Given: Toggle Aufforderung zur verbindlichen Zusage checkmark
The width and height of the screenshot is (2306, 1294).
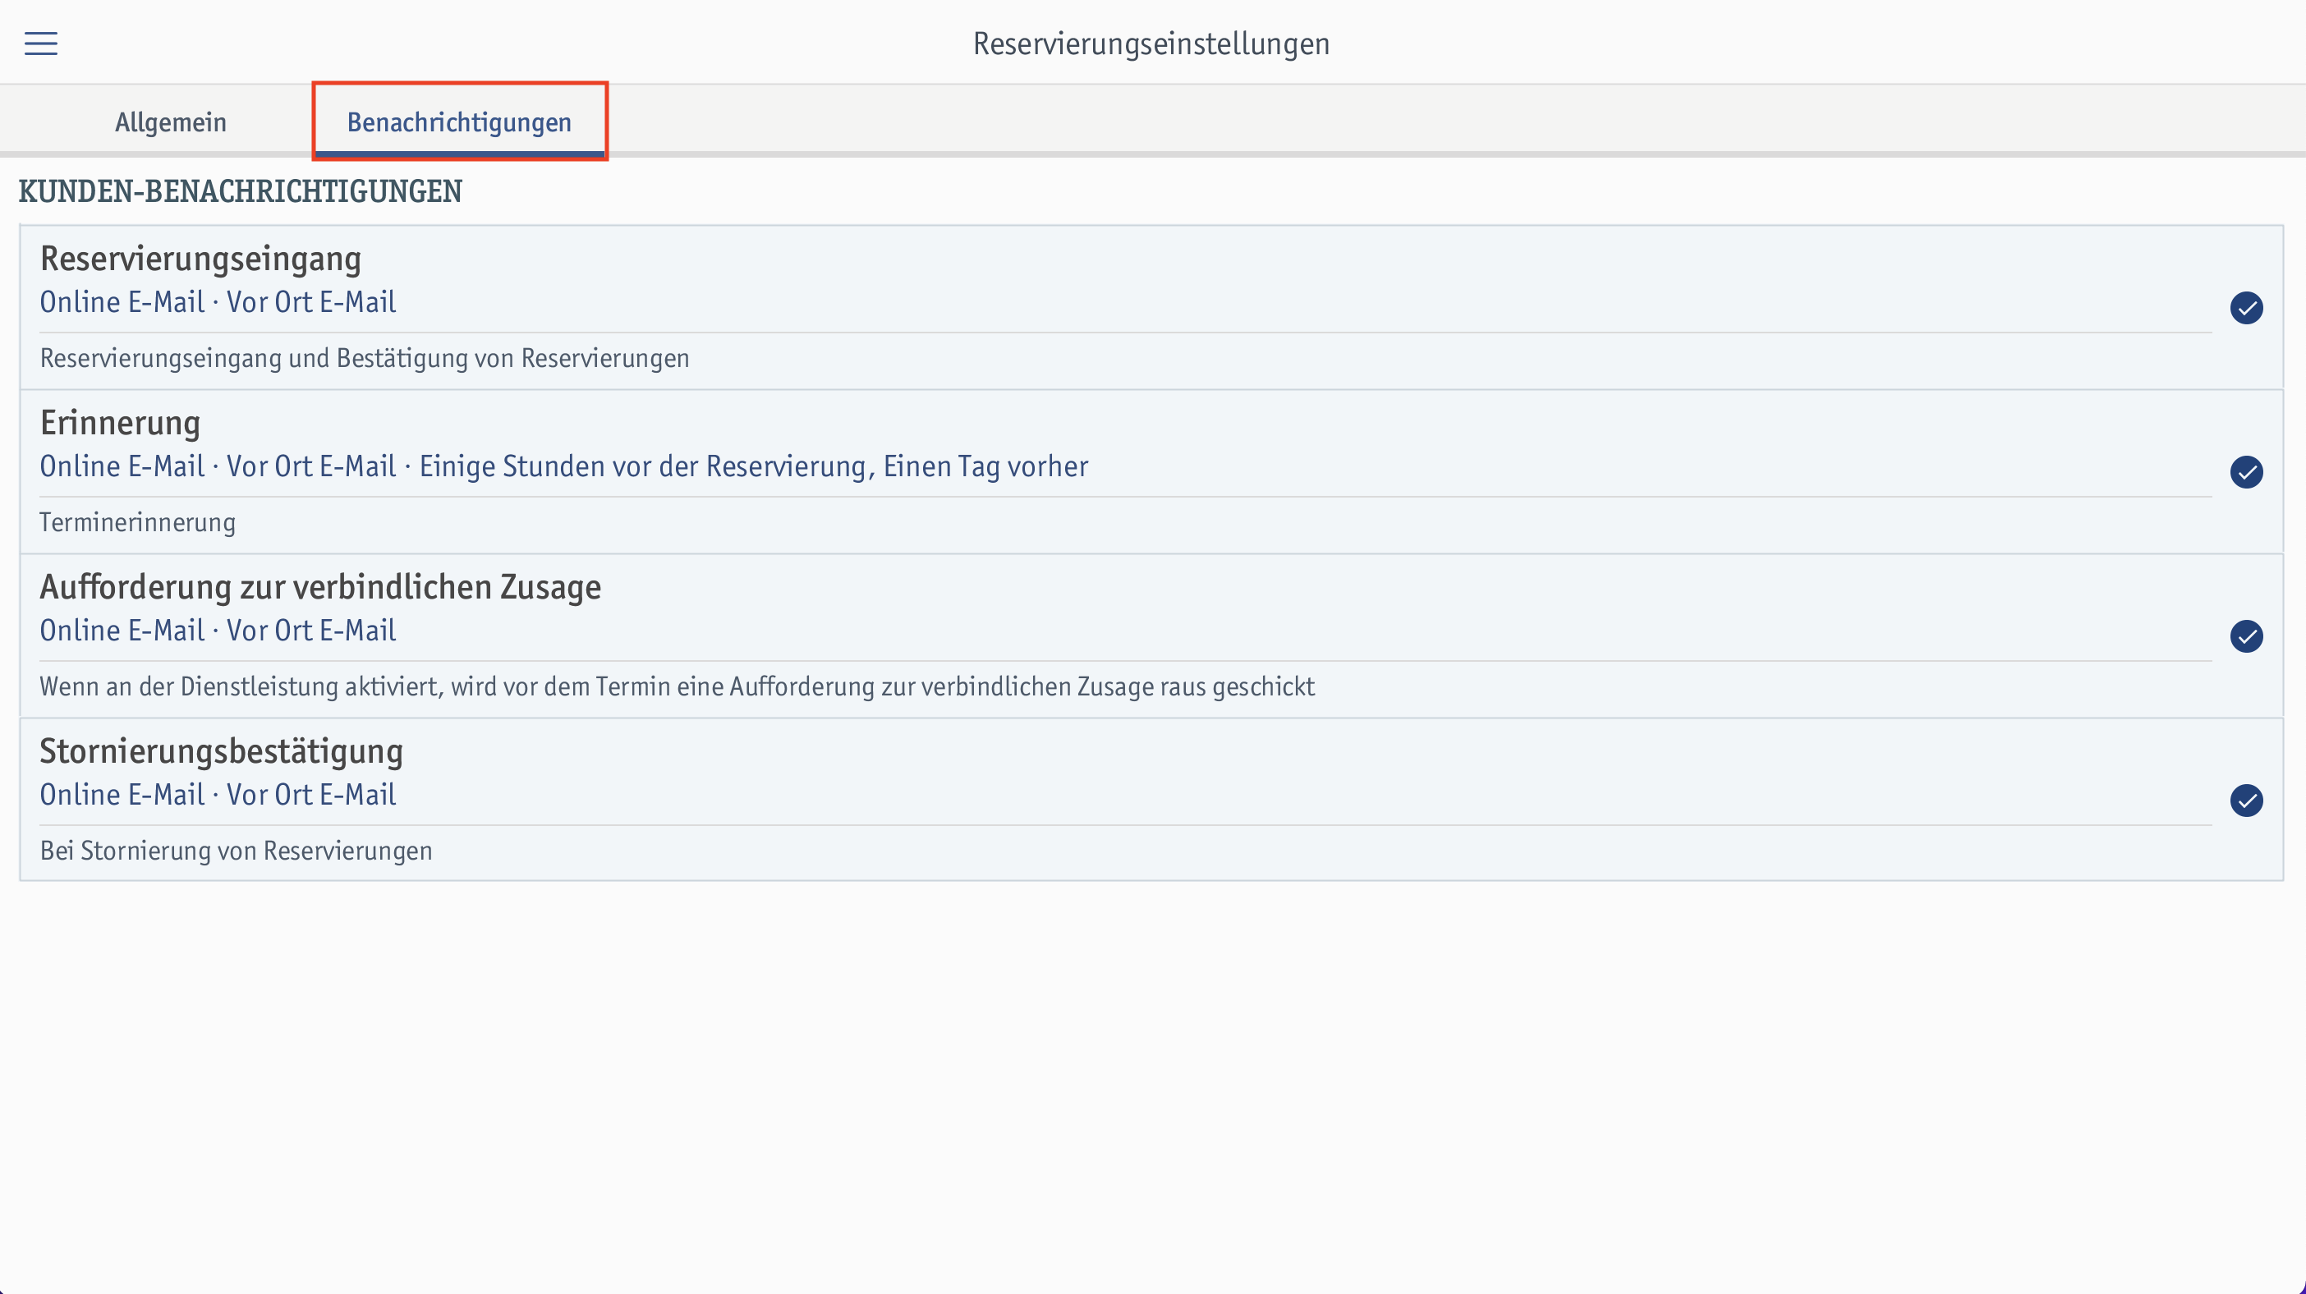Looking at the screenshot, I should [2246, 636].
